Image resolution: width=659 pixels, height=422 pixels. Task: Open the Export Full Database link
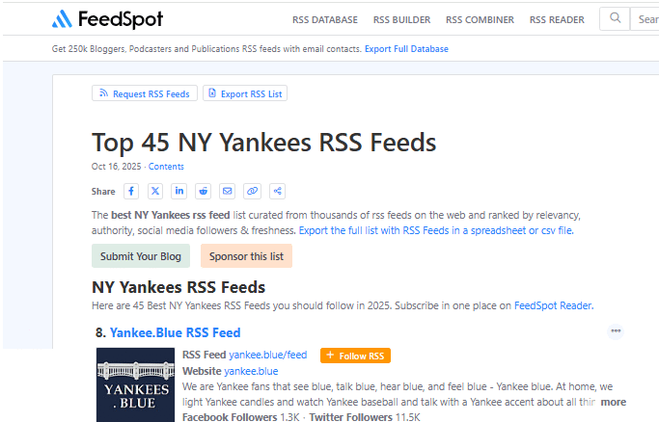[x=406, y=49]
